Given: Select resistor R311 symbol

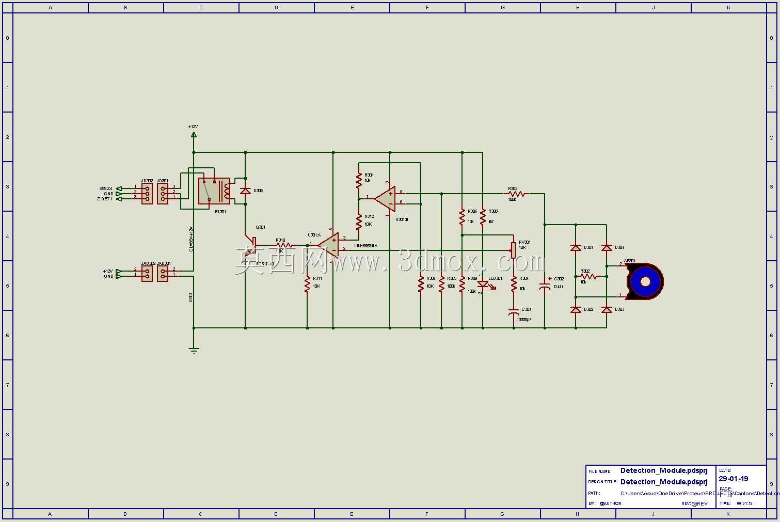Looking at the screenshot, I should (307, 283).
